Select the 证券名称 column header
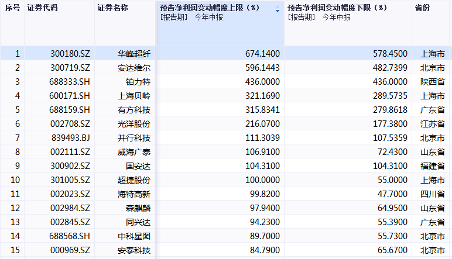This screenshot has height=259, width=452. tap(112, 8)
